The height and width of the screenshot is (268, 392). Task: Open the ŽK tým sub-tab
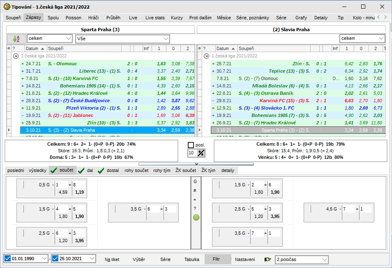click(208, 170)
